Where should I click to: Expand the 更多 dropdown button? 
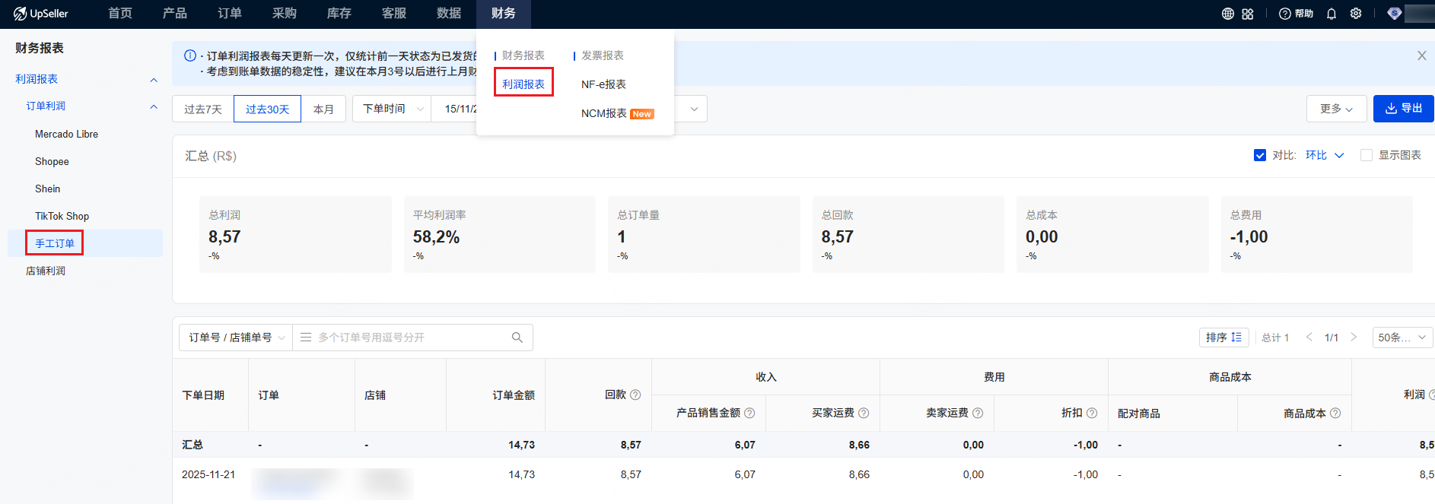(1336, 109)
